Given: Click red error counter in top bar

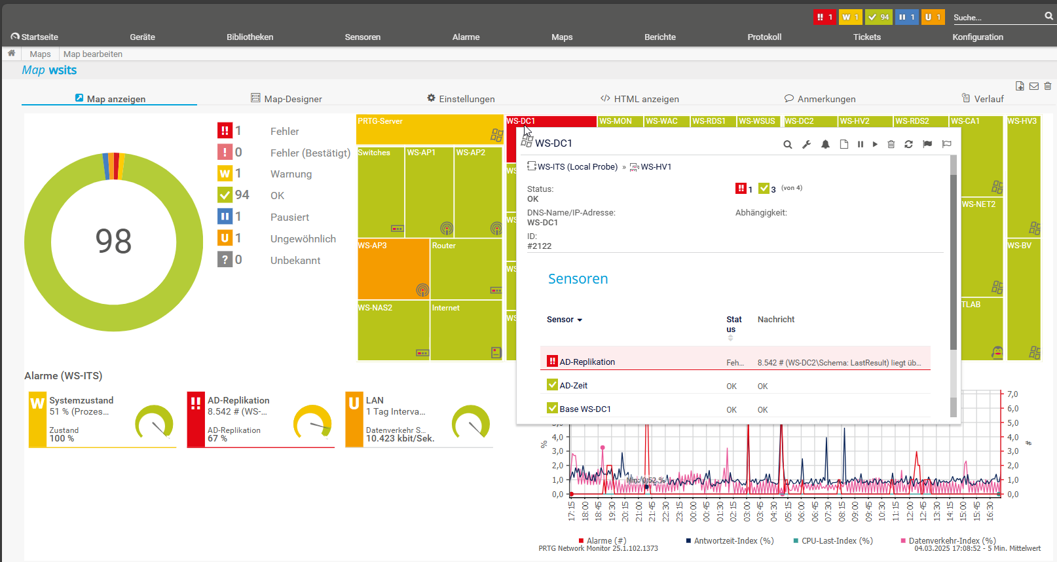Looking at the screenshot, I should pos(824,17).
